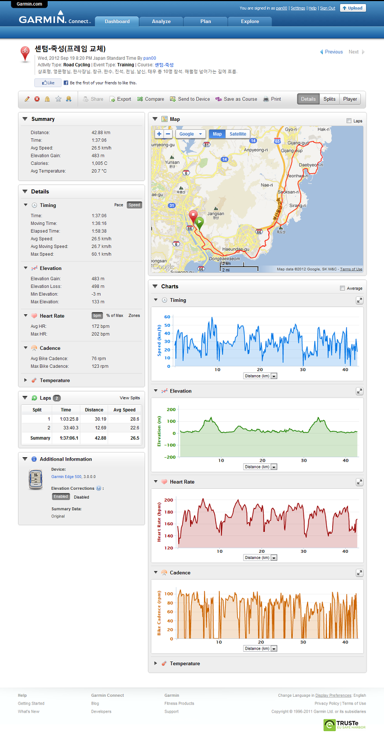Open Distance (km) dropdown under Timing chart
This screenshot has height=744, width=384.
[260, 376]
